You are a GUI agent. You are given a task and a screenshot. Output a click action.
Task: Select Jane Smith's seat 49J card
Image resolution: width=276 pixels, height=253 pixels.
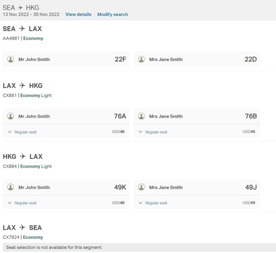tap(196, 187)
